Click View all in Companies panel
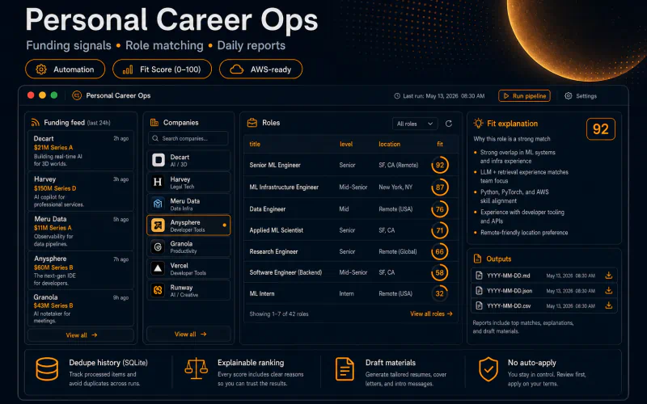The image size is (647, 404). click(x=190, y=334)
